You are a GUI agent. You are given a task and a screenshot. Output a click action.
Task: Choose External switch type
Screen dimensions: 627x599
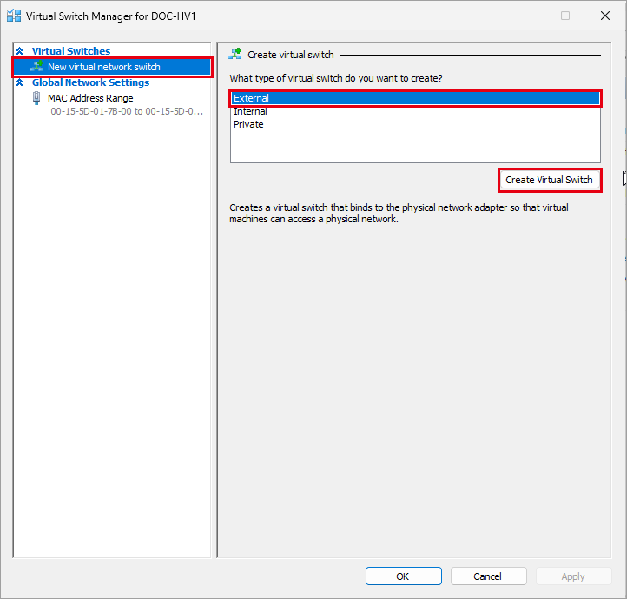(x=415, y=98)
